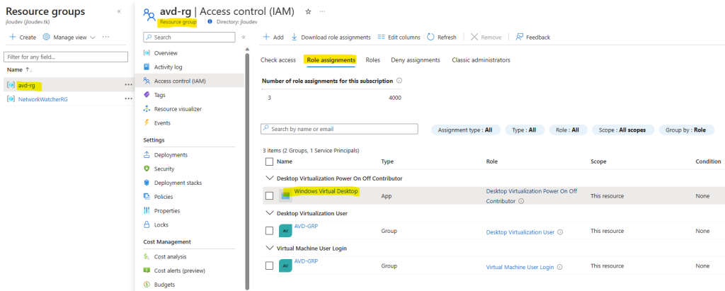This screenshot has width=725, height=291.
Task: Open info icon next to Directory
Action: (210, 22)
